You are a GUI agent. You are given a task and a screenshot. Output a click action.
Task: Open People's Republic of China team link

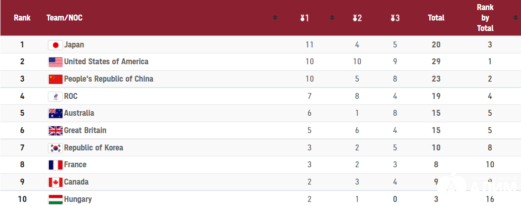pyautogui.click(x=109, y=79)
